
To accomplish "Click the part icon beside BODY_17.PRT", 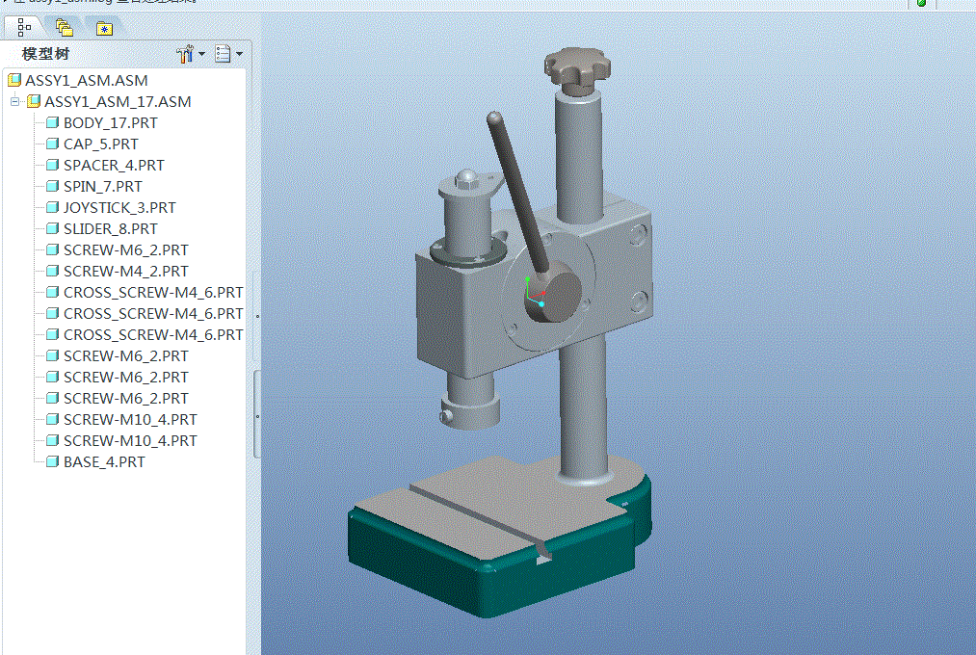I will (53, 122).
